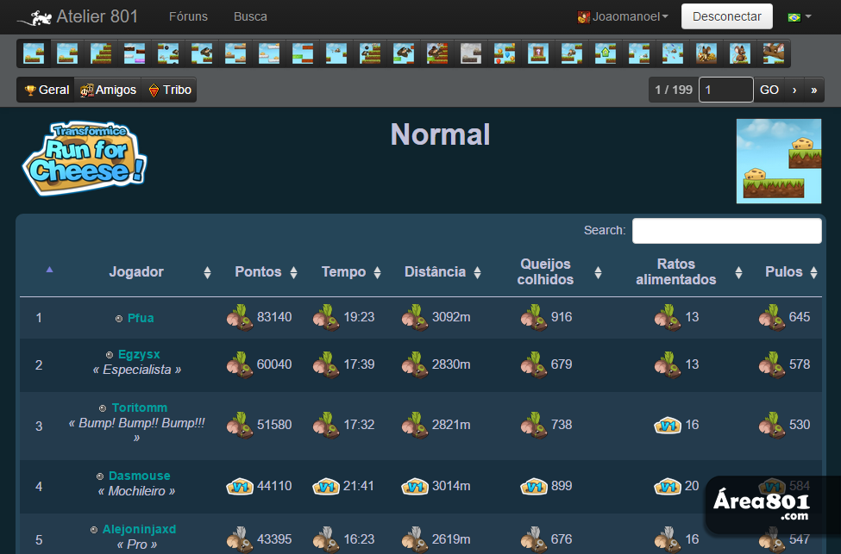Screen dimensions: 841x554
Task: Click the Transformice Run for Cheese logo
Action: point(85,158)
